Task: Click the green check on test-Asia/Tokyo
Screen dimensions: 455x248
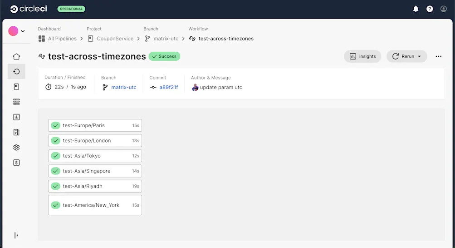Action: (55, 156)
